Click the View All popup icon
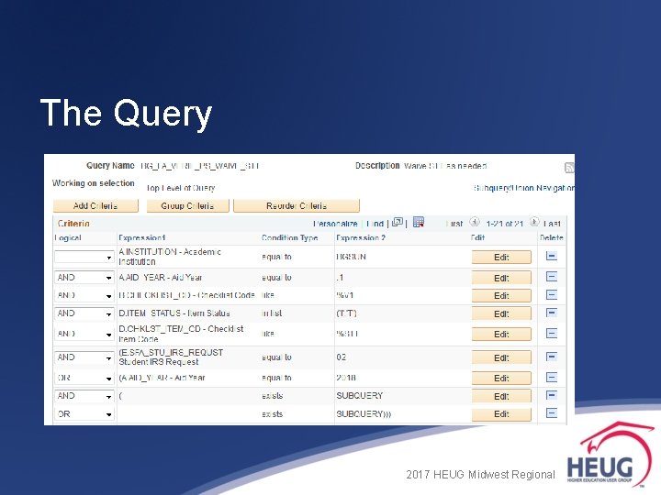This screenshot has width=661, height=495. point(398,222)
